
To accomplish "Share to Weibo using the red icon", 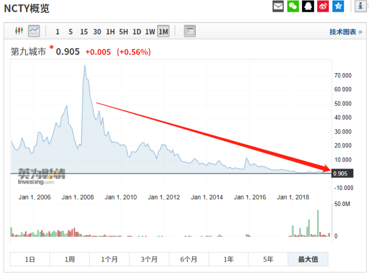I will tap(323, 6).
